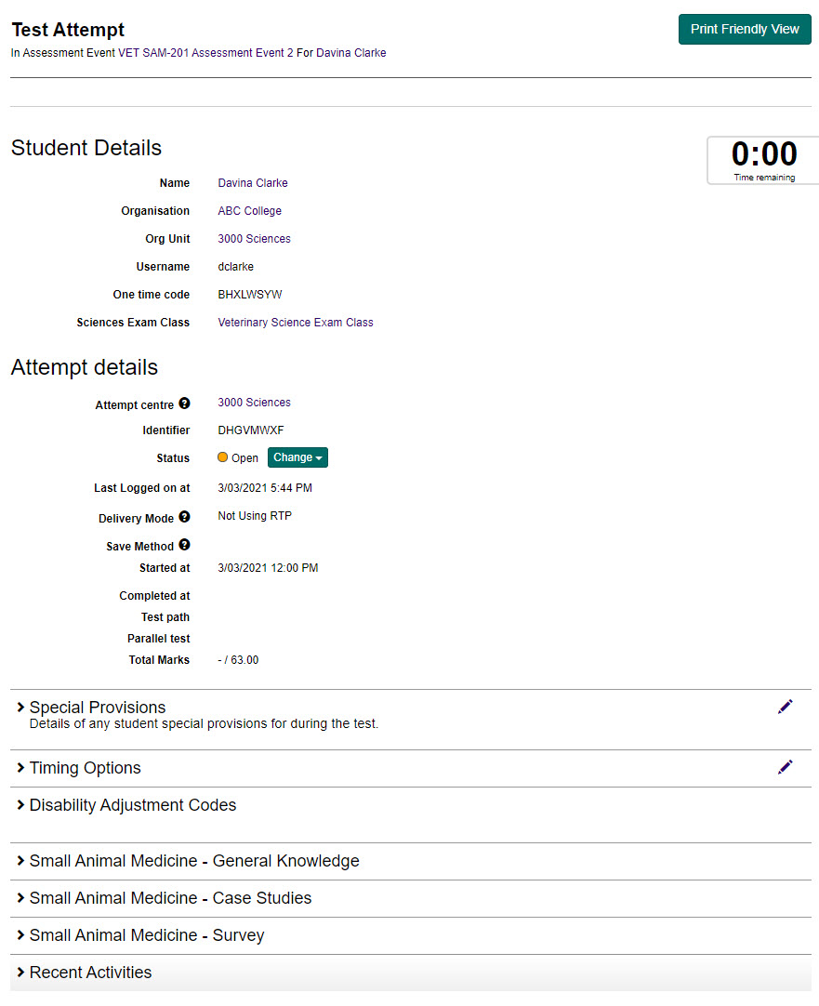Click help icon beside Delivery Mode
819x1006 pixels.
click(x=184, y=517)
